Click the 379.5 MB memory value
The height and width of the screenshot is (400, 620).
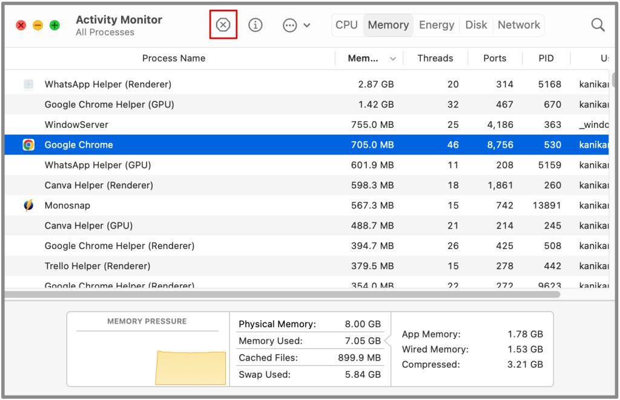[x=372, y=266]
